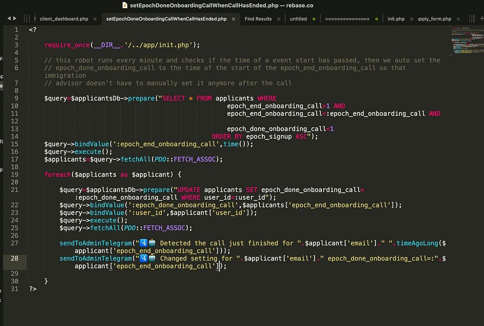Image resolution: width=484 pixels, height=326 pixels.
Task: Click the next tab arrow
Action: (x=15, y=19)
